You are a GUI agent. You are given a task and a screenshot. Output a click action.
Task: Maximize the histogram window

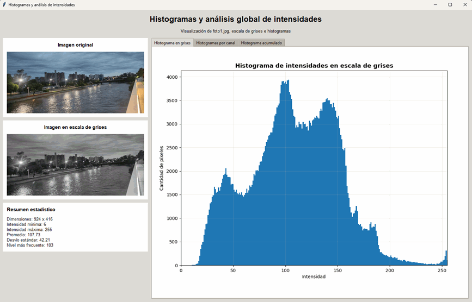pyautogui.click(x=450, y=5)
